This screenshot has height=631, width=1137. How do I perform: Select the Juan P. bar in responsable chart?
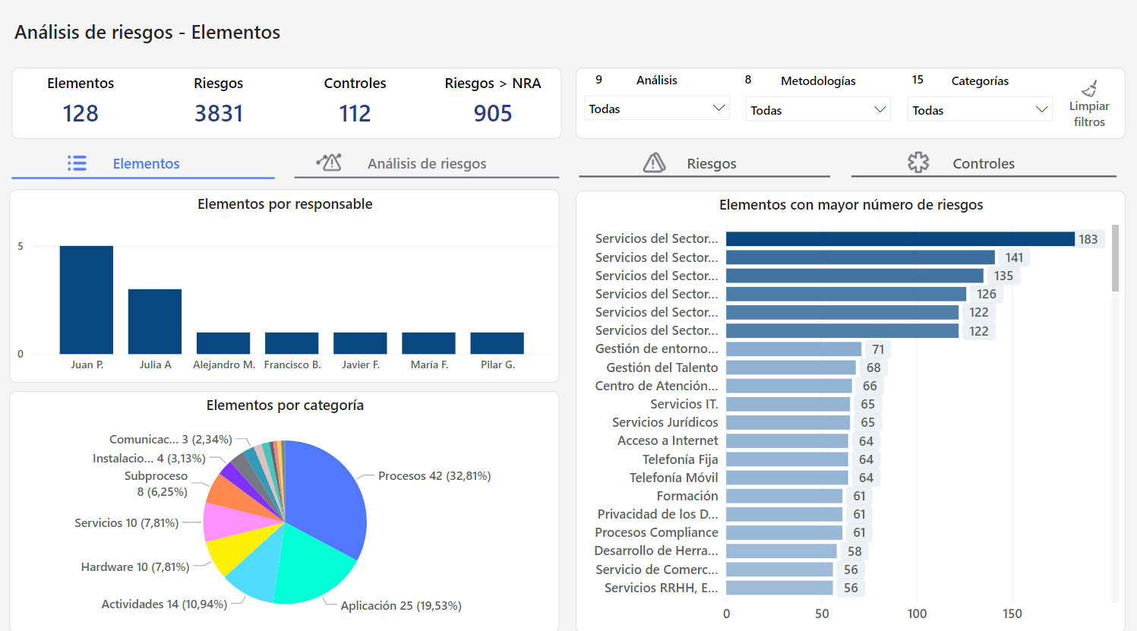tap(87, 300)
